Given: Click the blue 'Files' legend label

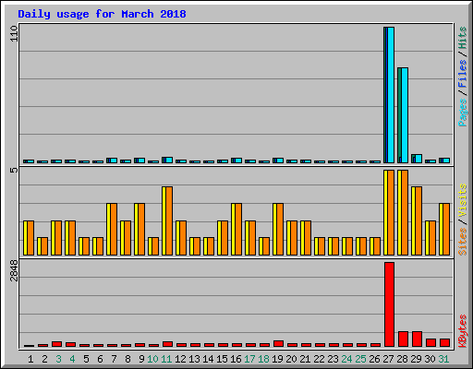Looking at the screenshot, I should pos(462,74).
